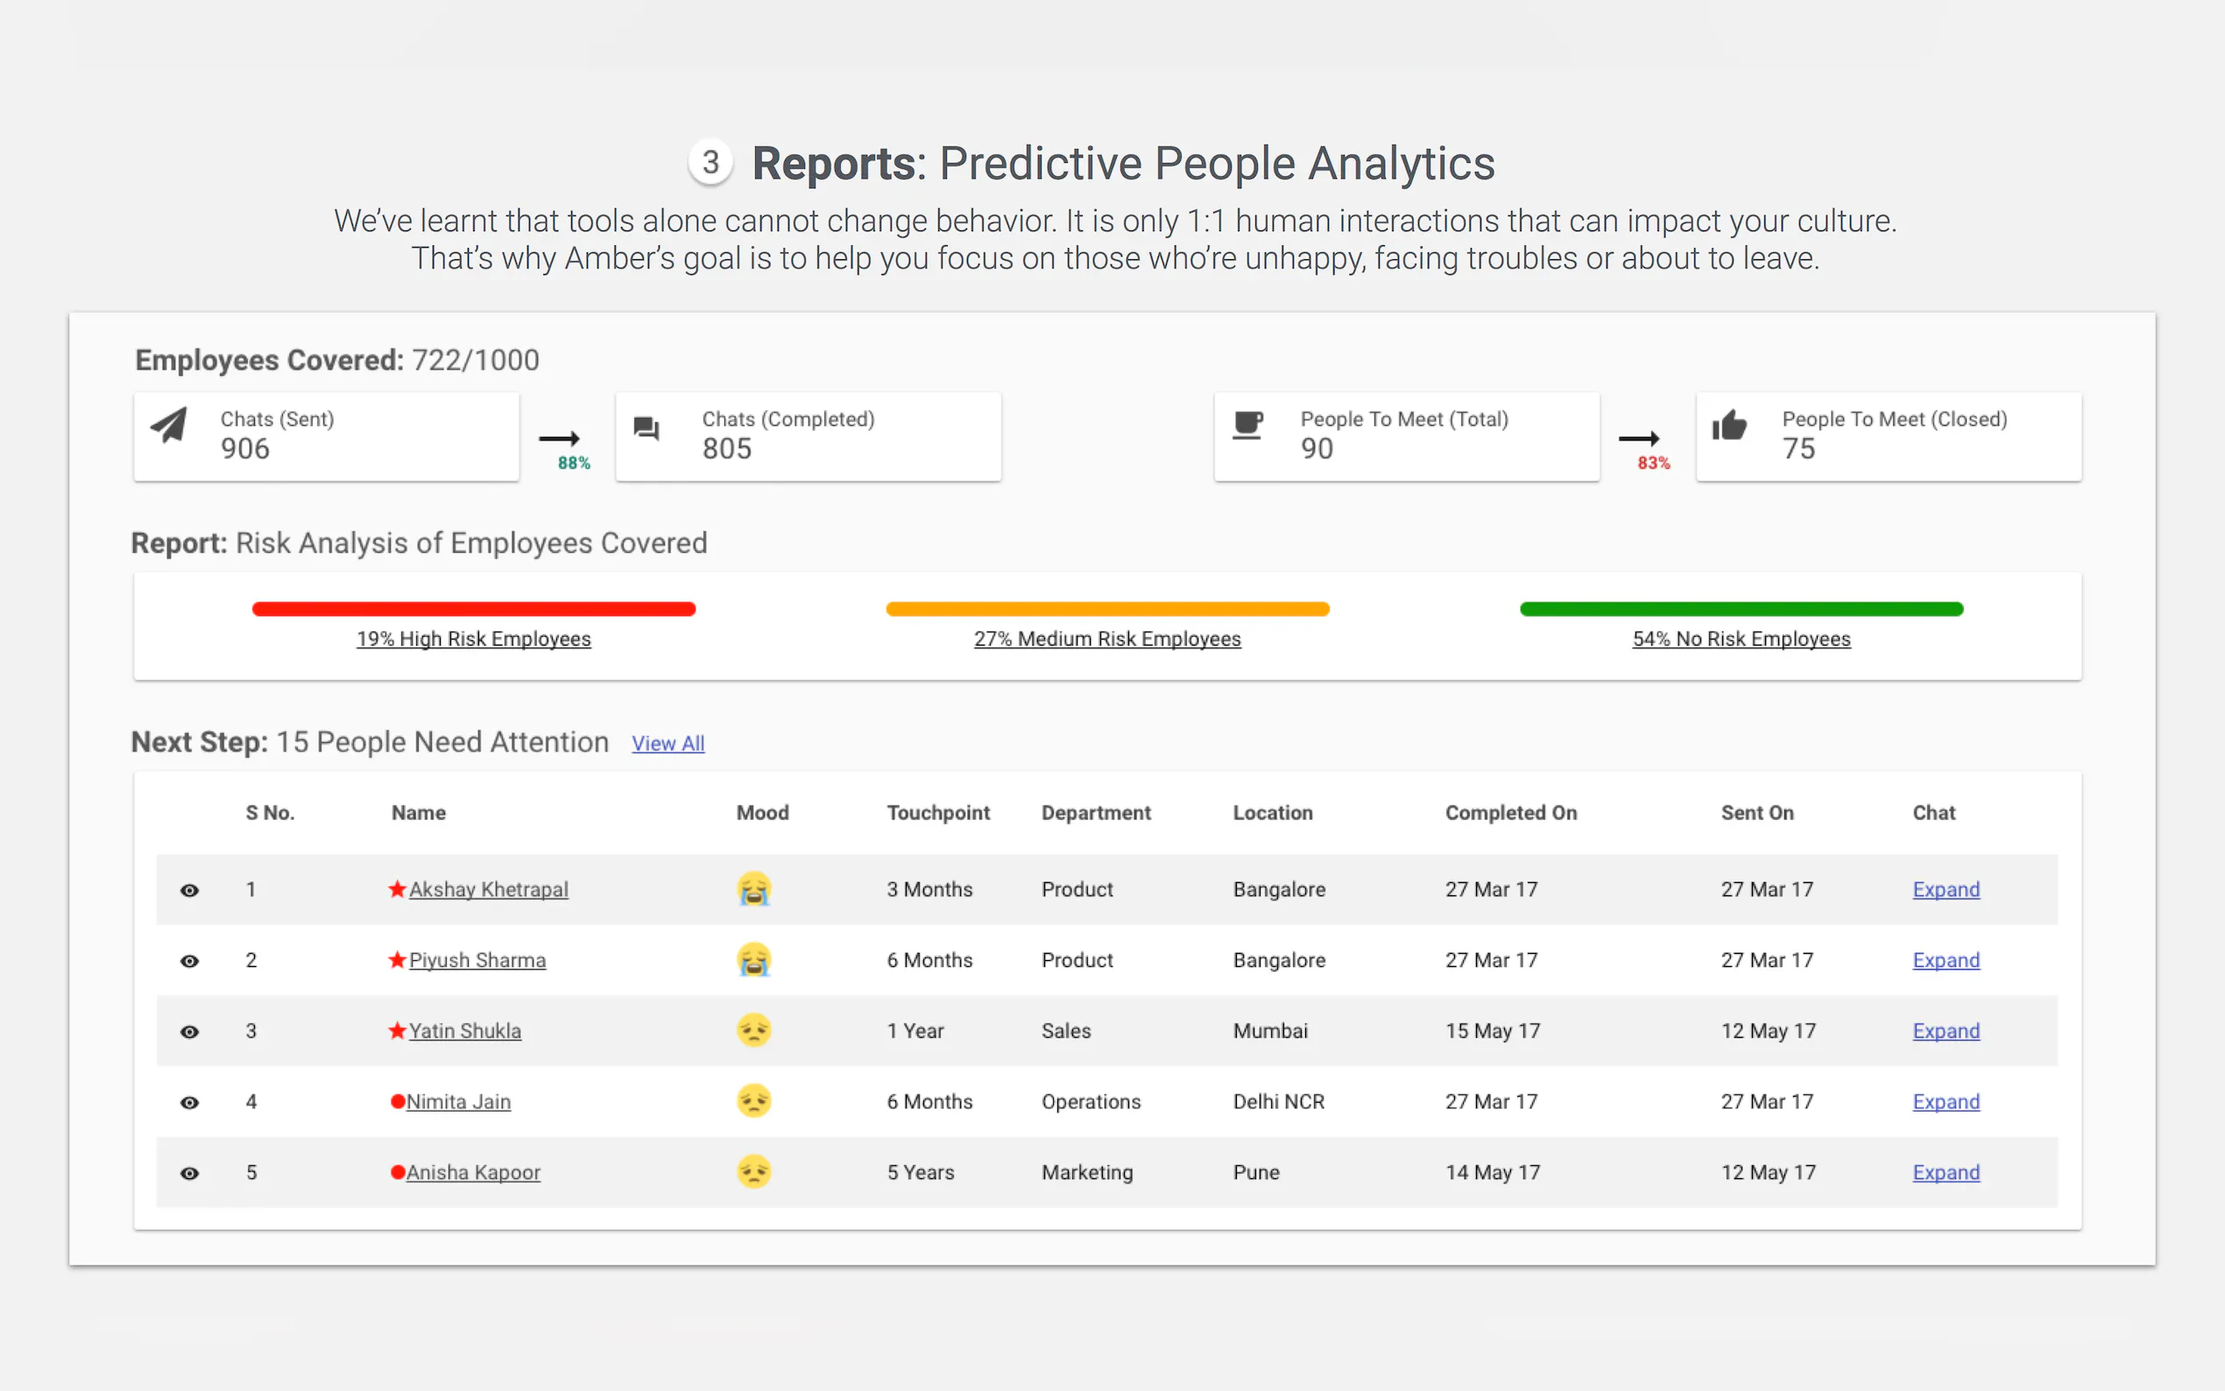Screen dimensions: 2225x1391
Task: Toggle the eye icon for row 5
Action: [189, 1174]
